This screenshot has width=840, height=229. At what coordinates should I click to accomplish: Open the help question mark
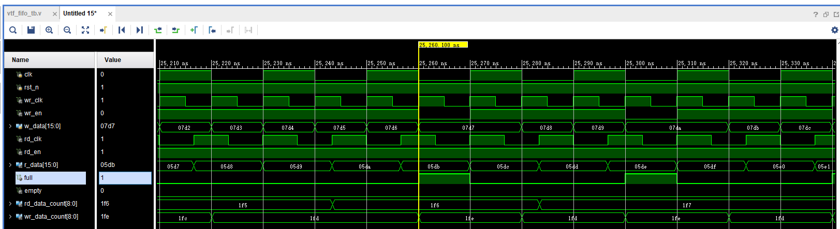(816, 14)
